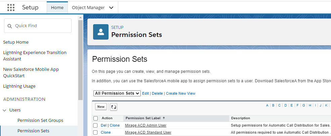
Task: Click the Quick Find magnifier icon
Action: (10, 26)
